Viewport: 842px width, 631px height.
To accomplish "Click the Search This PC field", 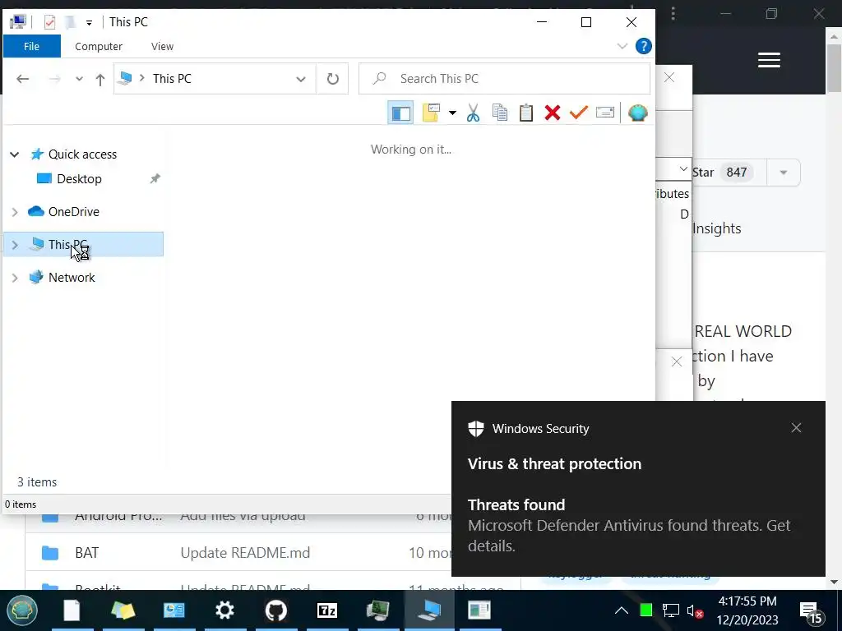I will [x=504, y=79].
